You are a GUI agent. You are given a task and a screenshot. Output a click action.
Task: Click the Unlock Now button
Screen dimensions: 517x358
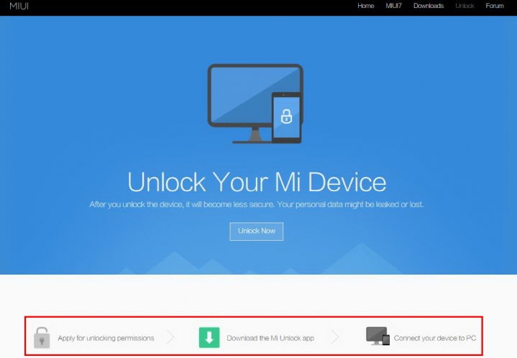257,231
